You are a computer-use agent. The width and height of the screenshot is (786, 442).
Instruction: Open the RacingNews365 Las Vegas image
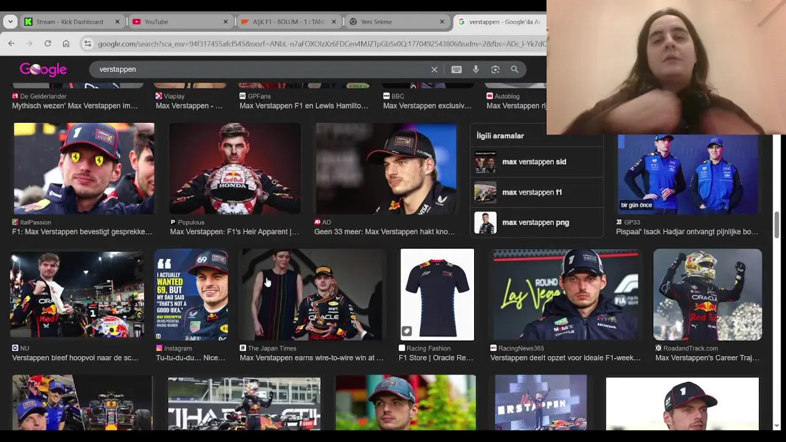pyautogui.click(x=566, y=295)
